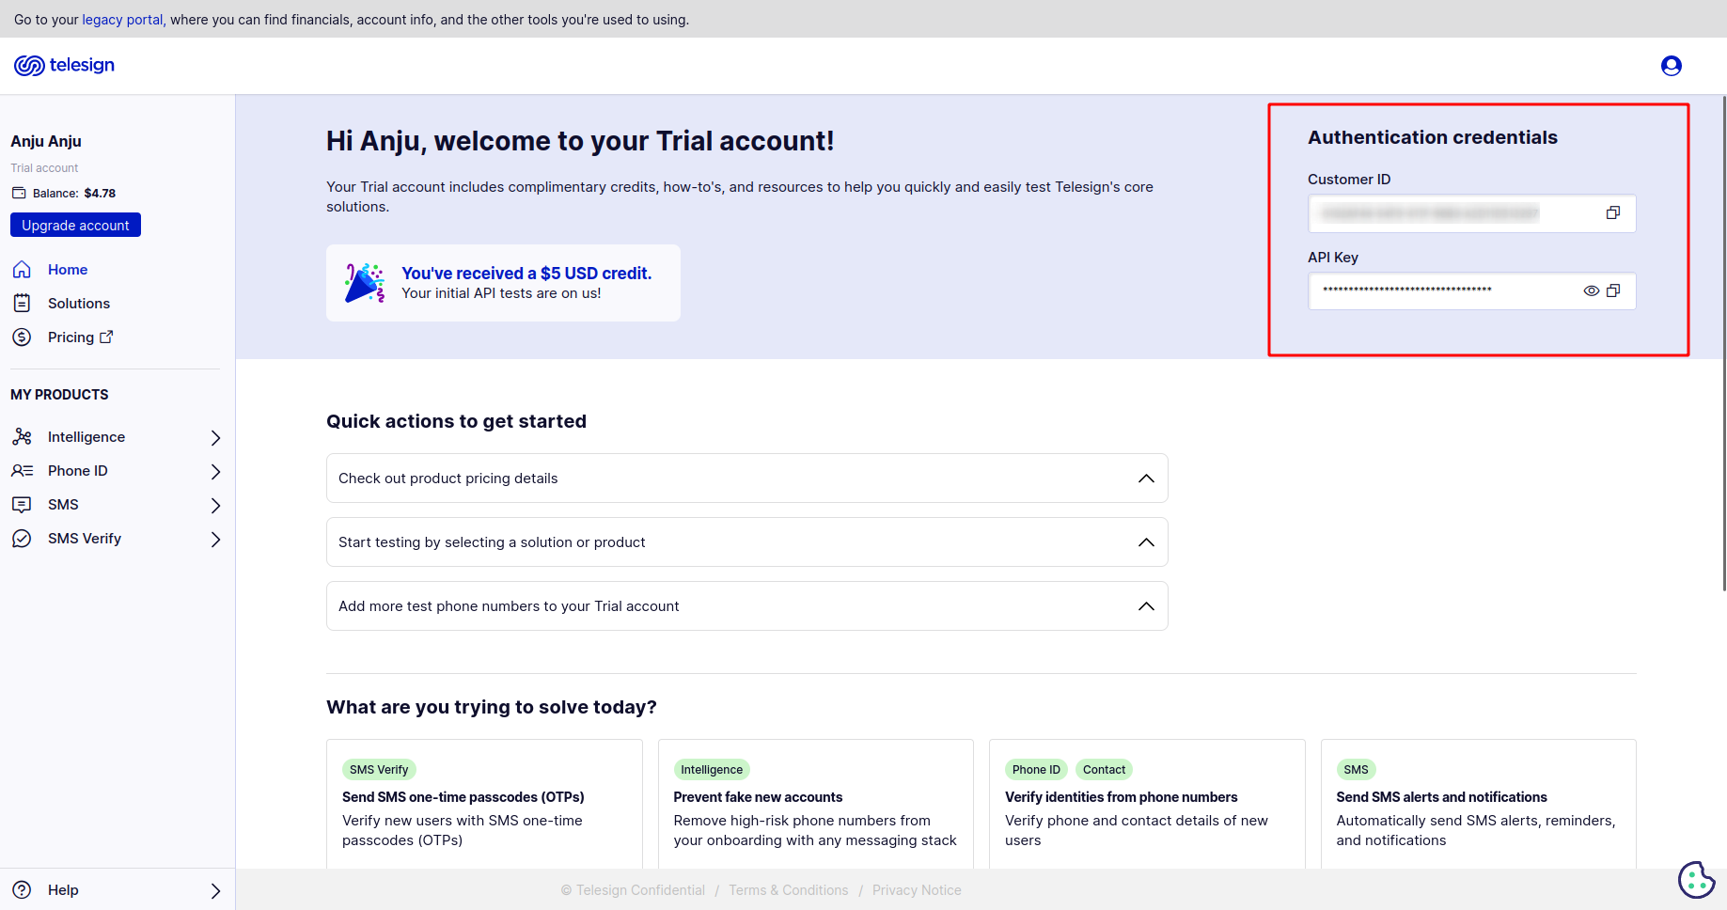Viewport: 1727px width, 910px height.
Task: Copy the Customer ID
Action: [1612, 213]
